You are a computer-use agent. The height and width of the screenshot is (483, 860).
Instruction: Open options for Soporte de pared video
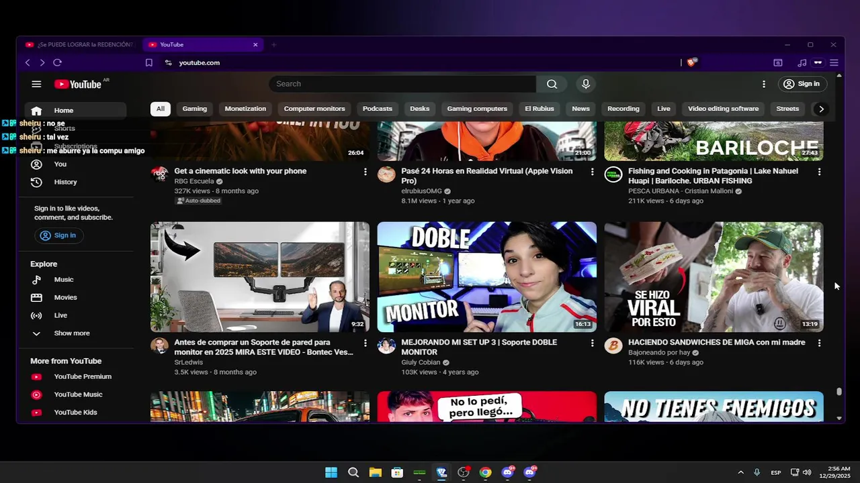365,343
